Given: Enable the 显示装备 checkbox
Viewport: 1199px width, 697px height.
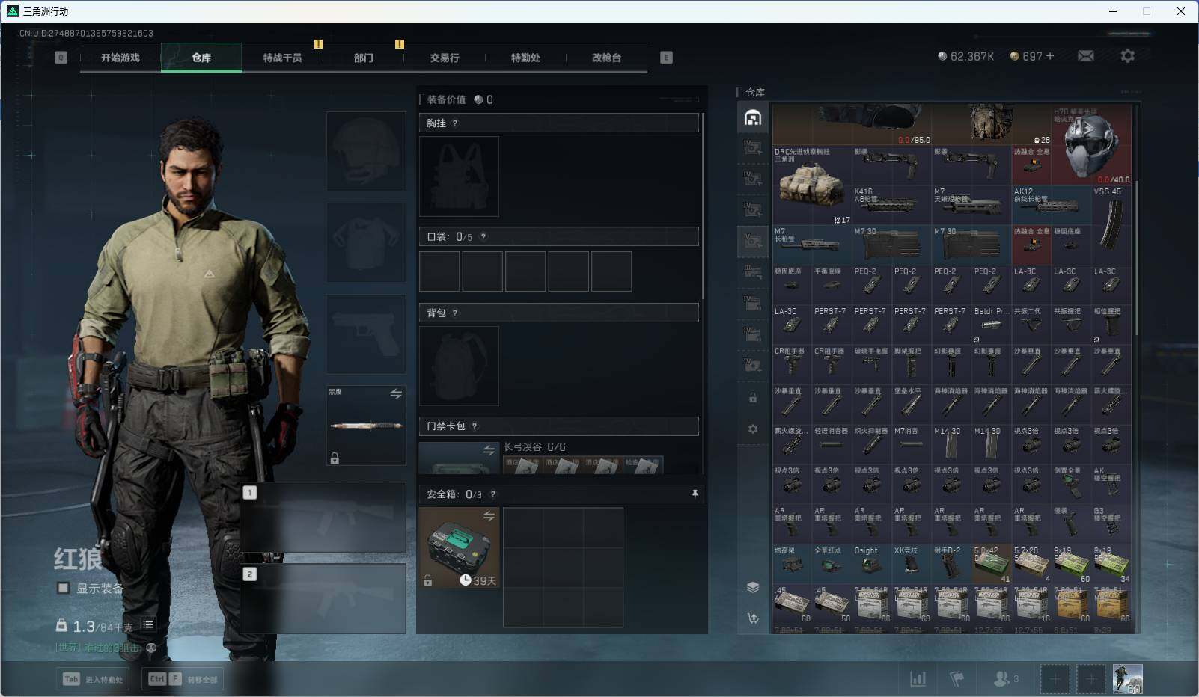Looking at the screenshot, I should click(x=63, y=588).
